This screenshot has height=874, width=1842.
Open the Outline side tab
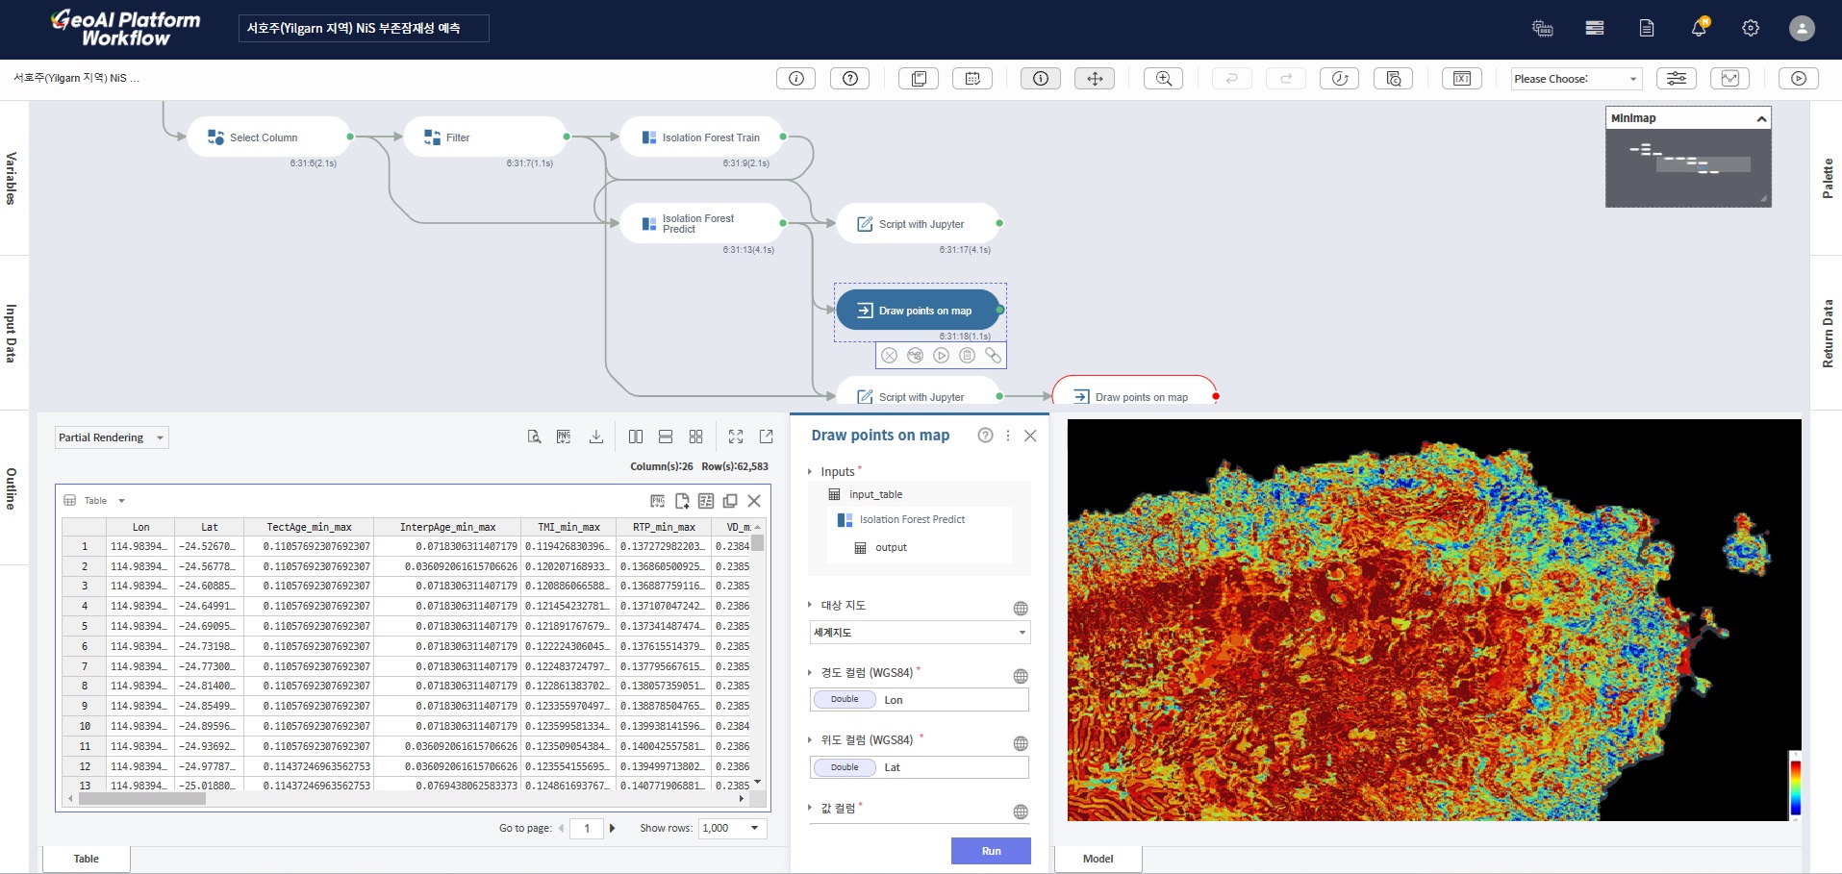12,488
